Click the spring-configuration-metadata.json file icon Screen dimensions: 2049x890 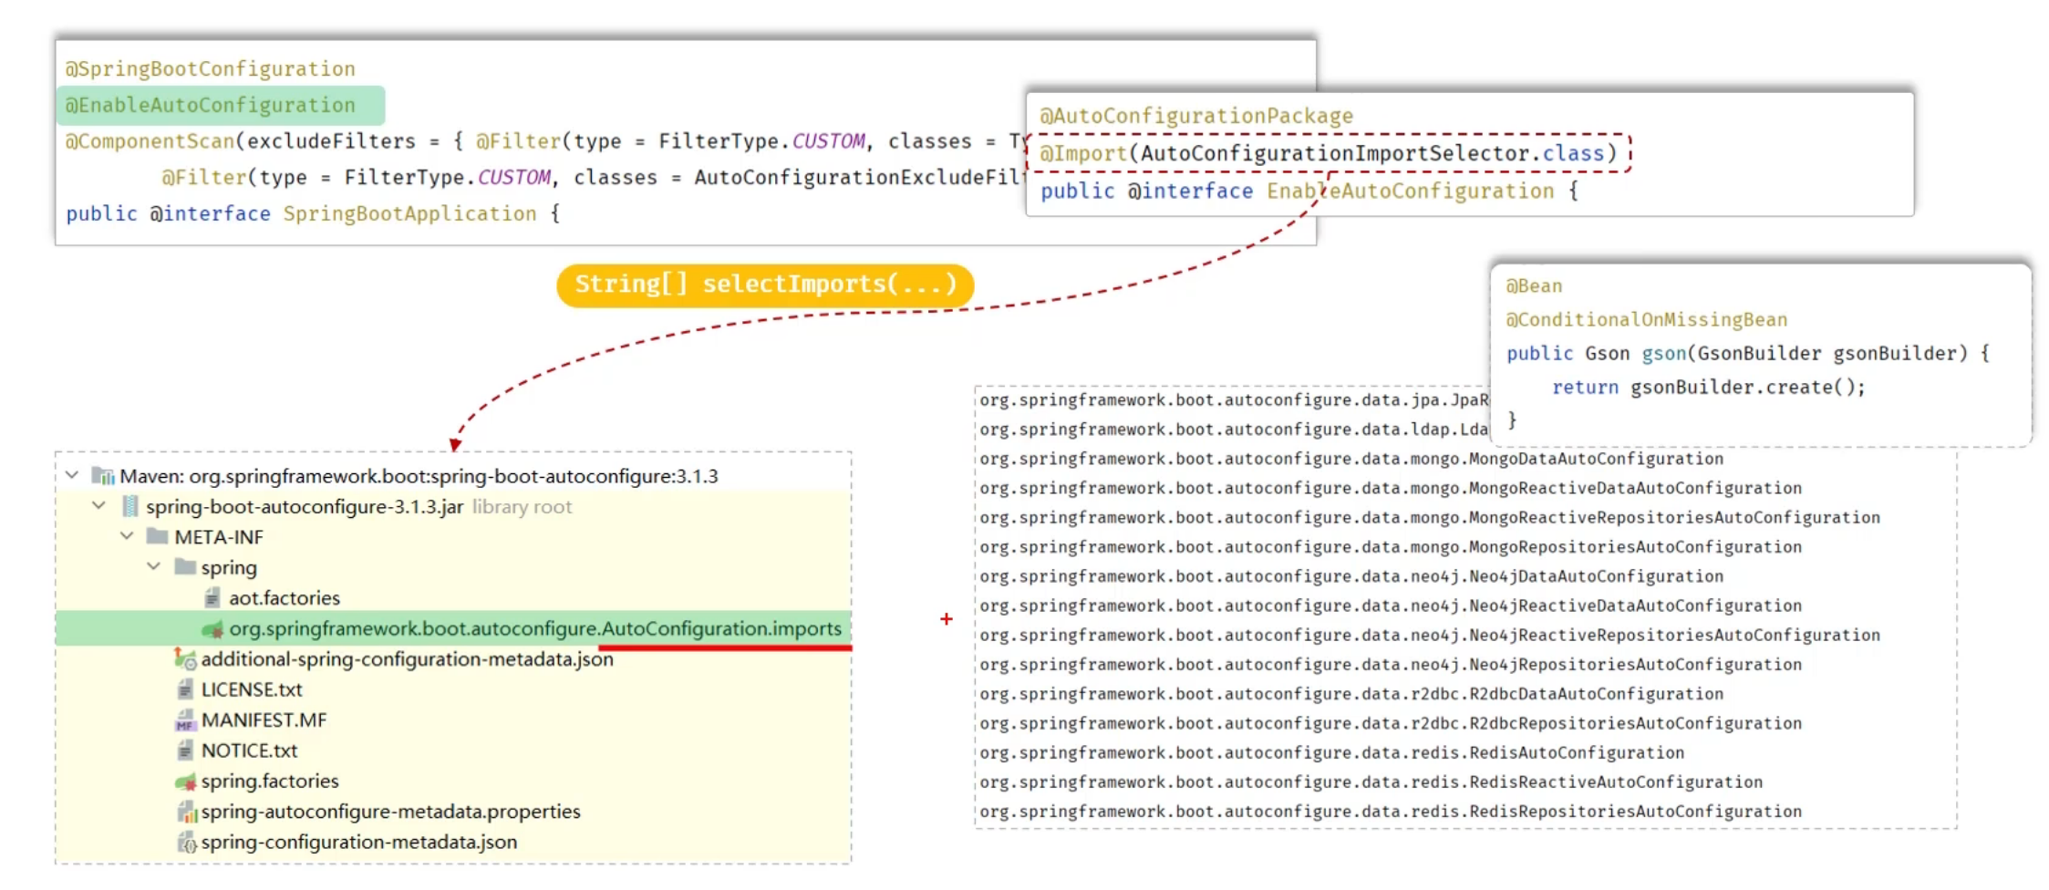point(187,842)
